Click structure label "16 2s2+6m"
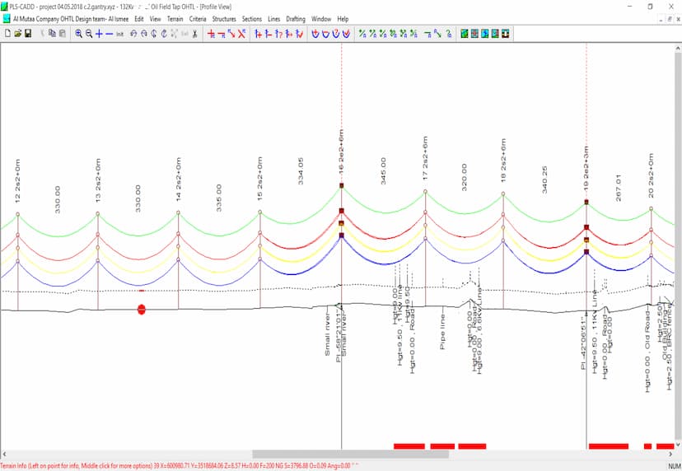682x471 pixels. click(341, 152)
